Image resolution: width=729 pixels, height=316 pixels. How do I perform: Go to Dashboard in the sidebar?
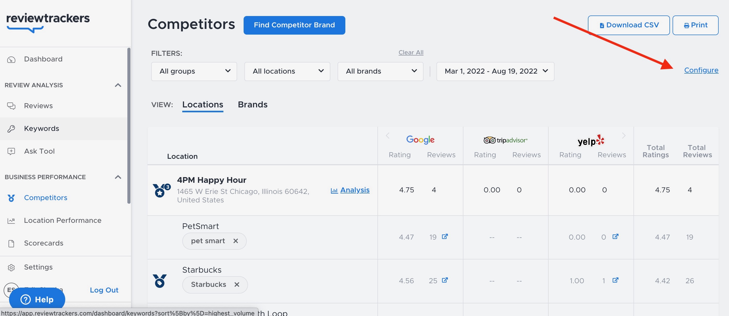(x=43, y=59)
